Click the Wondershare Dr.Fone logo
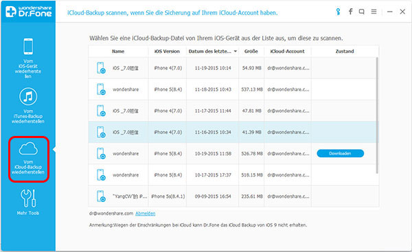 29,12
